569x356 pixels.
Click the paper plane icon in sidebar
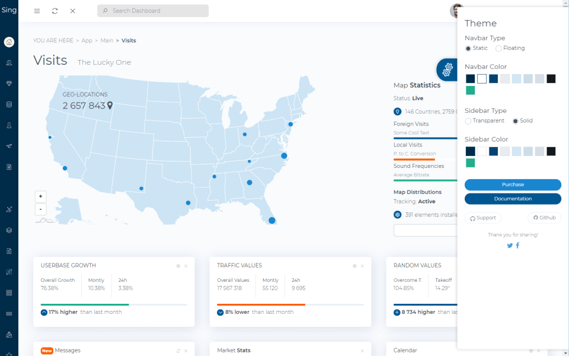pos(9,146)
